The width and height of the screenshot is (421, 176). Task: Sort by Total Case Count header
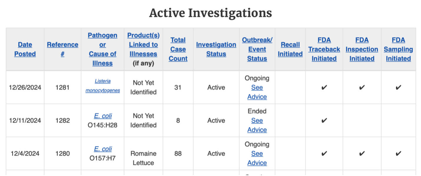tap(178, 49)
